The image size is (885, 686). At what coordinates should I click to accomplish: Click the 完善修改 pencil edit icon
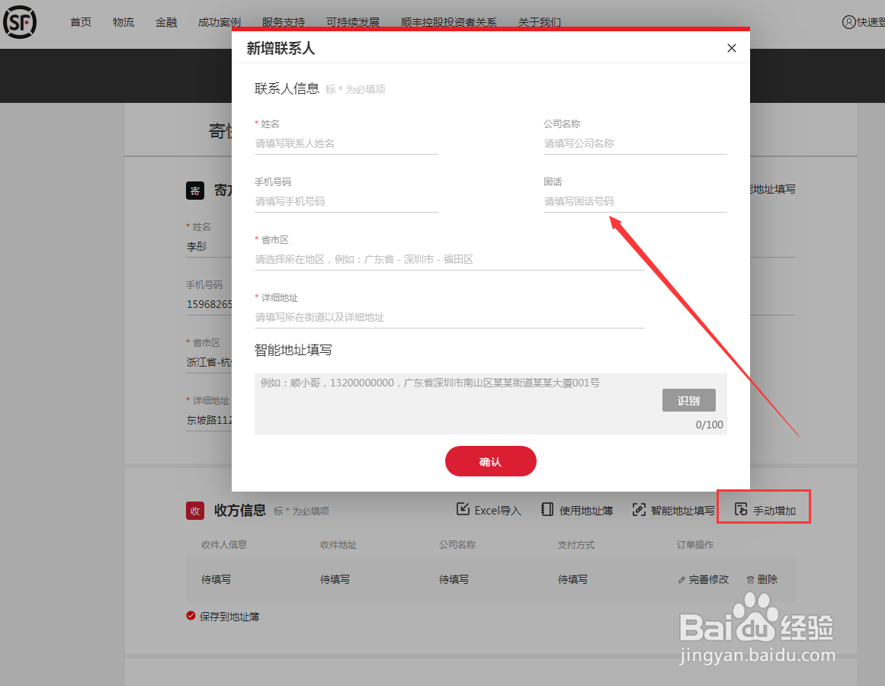681,579
